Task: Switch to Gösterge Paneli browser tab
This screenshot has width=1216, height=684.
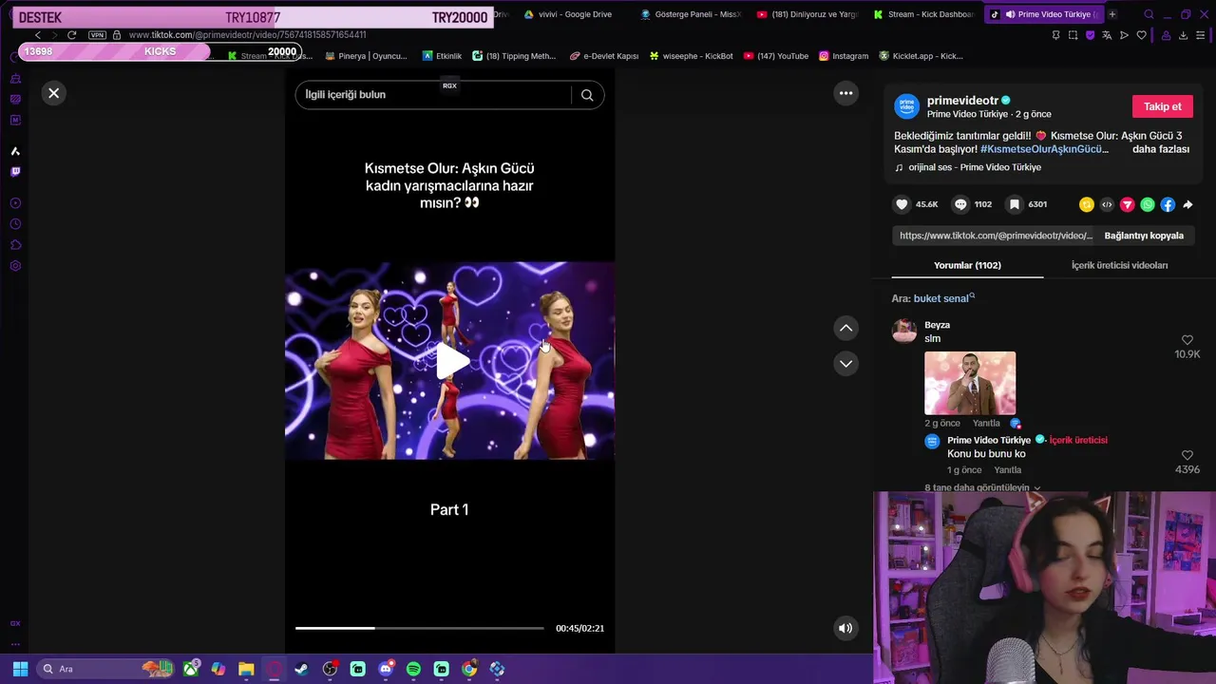Action: pyautogui.click(x=691, y=14)
